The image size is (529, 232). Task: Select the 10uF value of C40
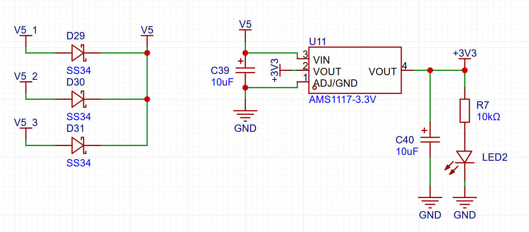click(x=407, y=151)
